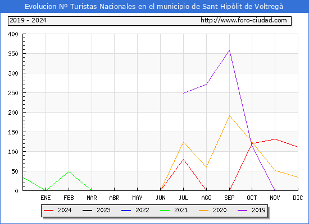Click the NOV month axis label
This screenshot has height=224, width=309.
pyautogui.click(x=275, y=198)
